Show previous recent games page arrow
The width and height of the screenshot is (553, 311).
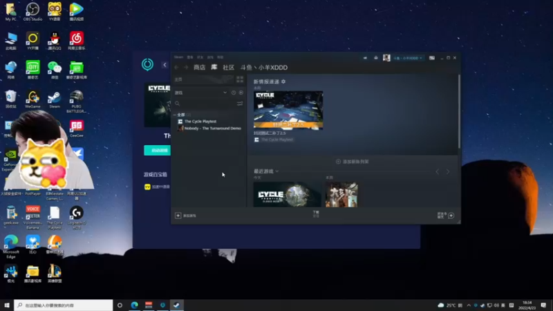point(438,171)
